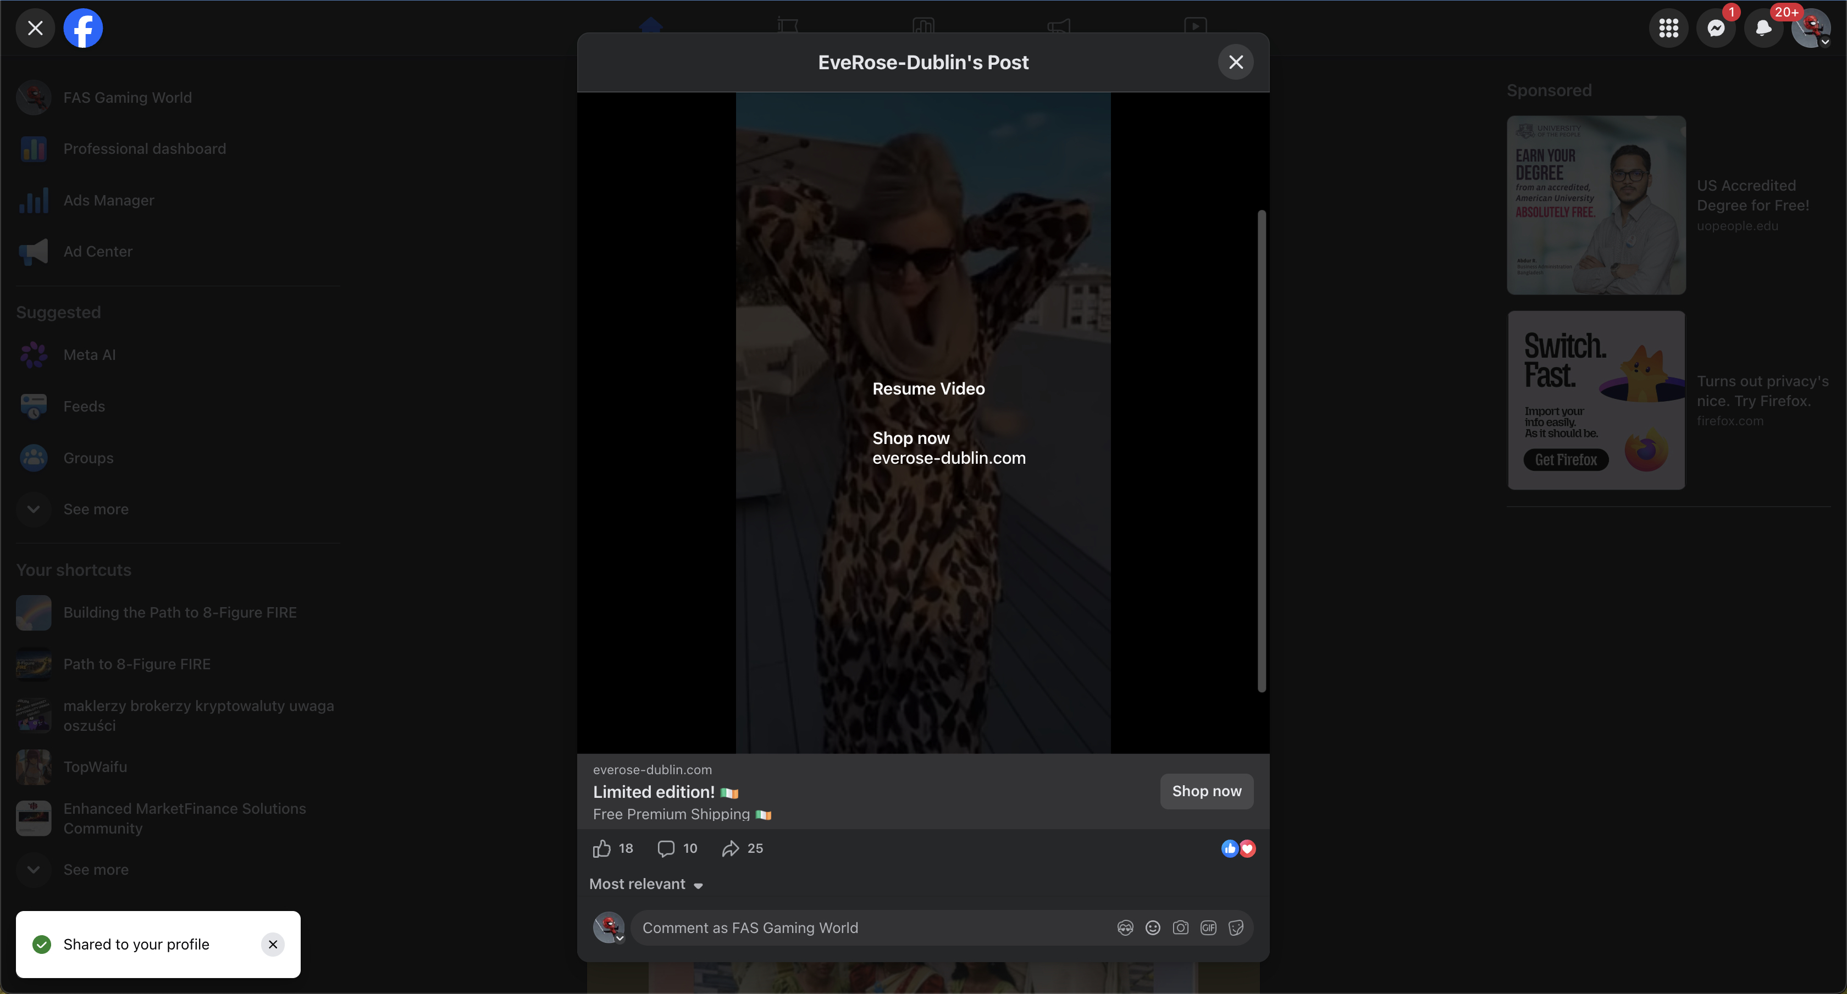Click the X button beside Facebook logo
The width and height of the screenshot is (1847, 994).
pyautogui.click(x=35, y=28)
